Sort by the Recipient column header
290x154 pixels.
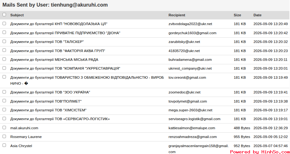(177, 15)
